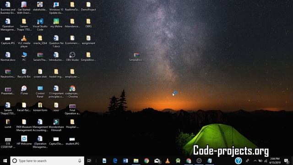Select the Attendance folder icon
The height and width of the screenshot is (165, 293).
(72, 23)
